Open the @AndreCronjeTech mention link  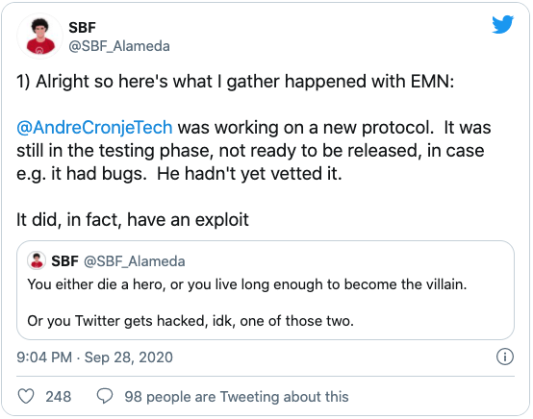(x=94, y=128)
